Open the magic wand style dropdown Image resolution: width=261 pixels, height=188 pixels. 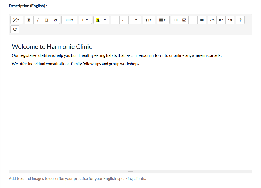pyautogui.click(x=17, y=20)
